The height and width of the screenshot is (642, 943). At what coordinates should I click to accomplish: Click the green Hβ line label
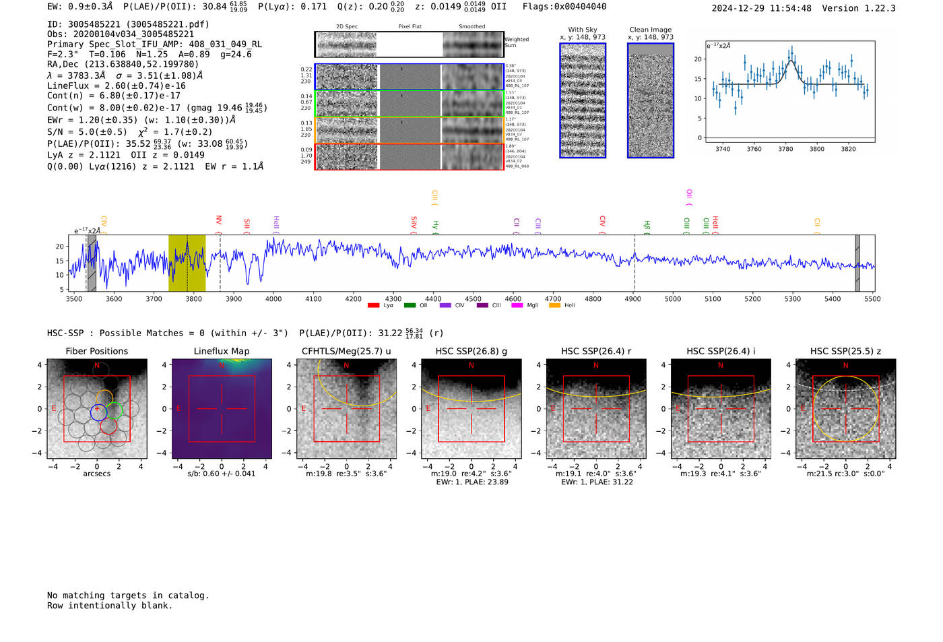pyautogui.click(x=647, y=228)
